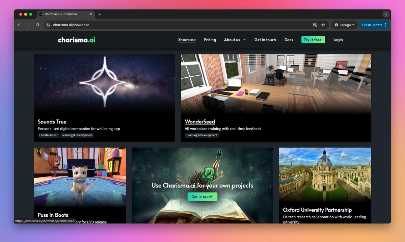Open site information icon in address bar
The image size is (405, 242).
48,25
